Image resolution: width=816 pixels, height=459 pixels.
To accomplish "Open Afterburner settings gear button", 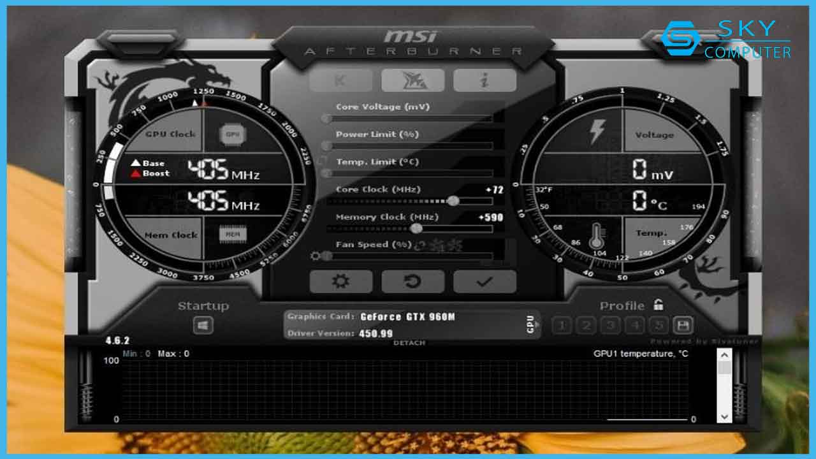I will (x=341, y=281).
